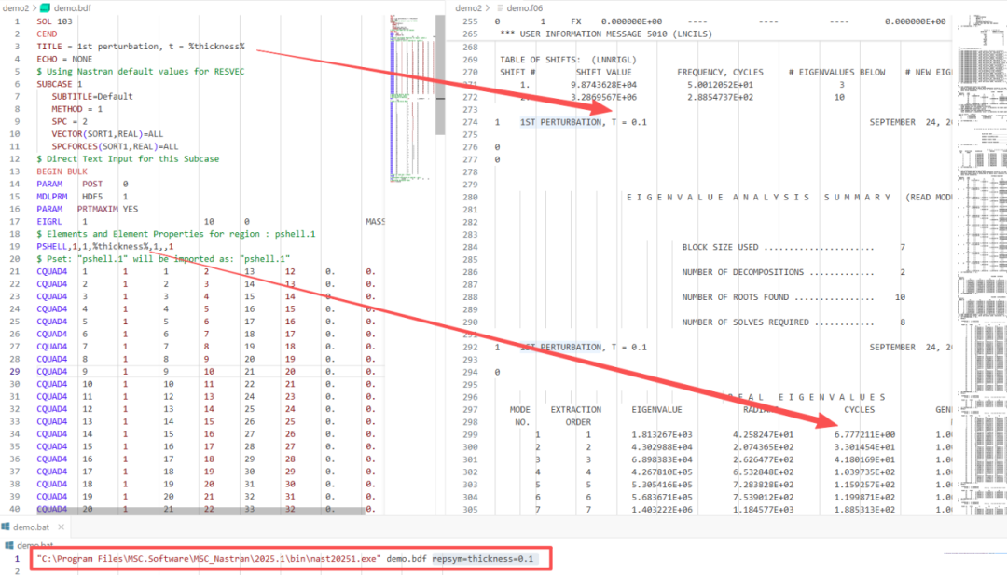1007x575 pixels.
Task: Open the demo.bdf breadcrumb item
Action: pyautogui.click(x=72, y=7)
